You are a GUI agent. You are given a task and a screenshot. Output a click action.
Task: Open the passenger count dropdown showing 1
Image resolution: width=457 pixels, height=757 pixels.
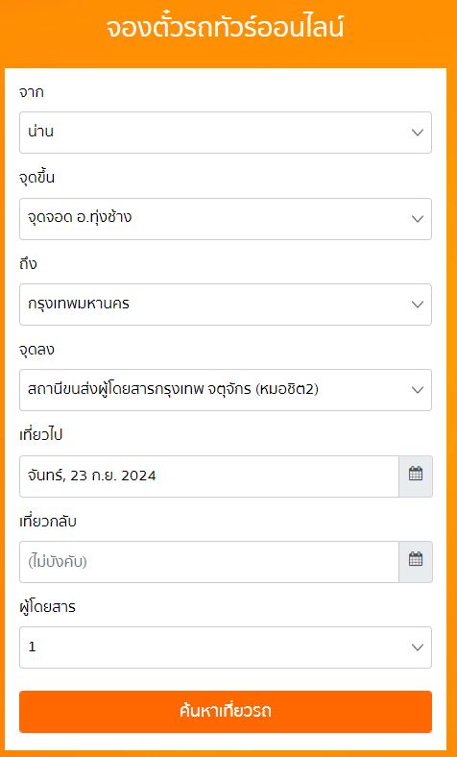coord(226,647)
